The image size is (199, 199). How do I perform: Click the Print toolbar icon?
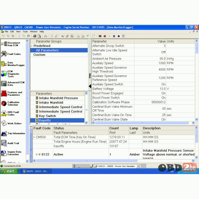35,36
